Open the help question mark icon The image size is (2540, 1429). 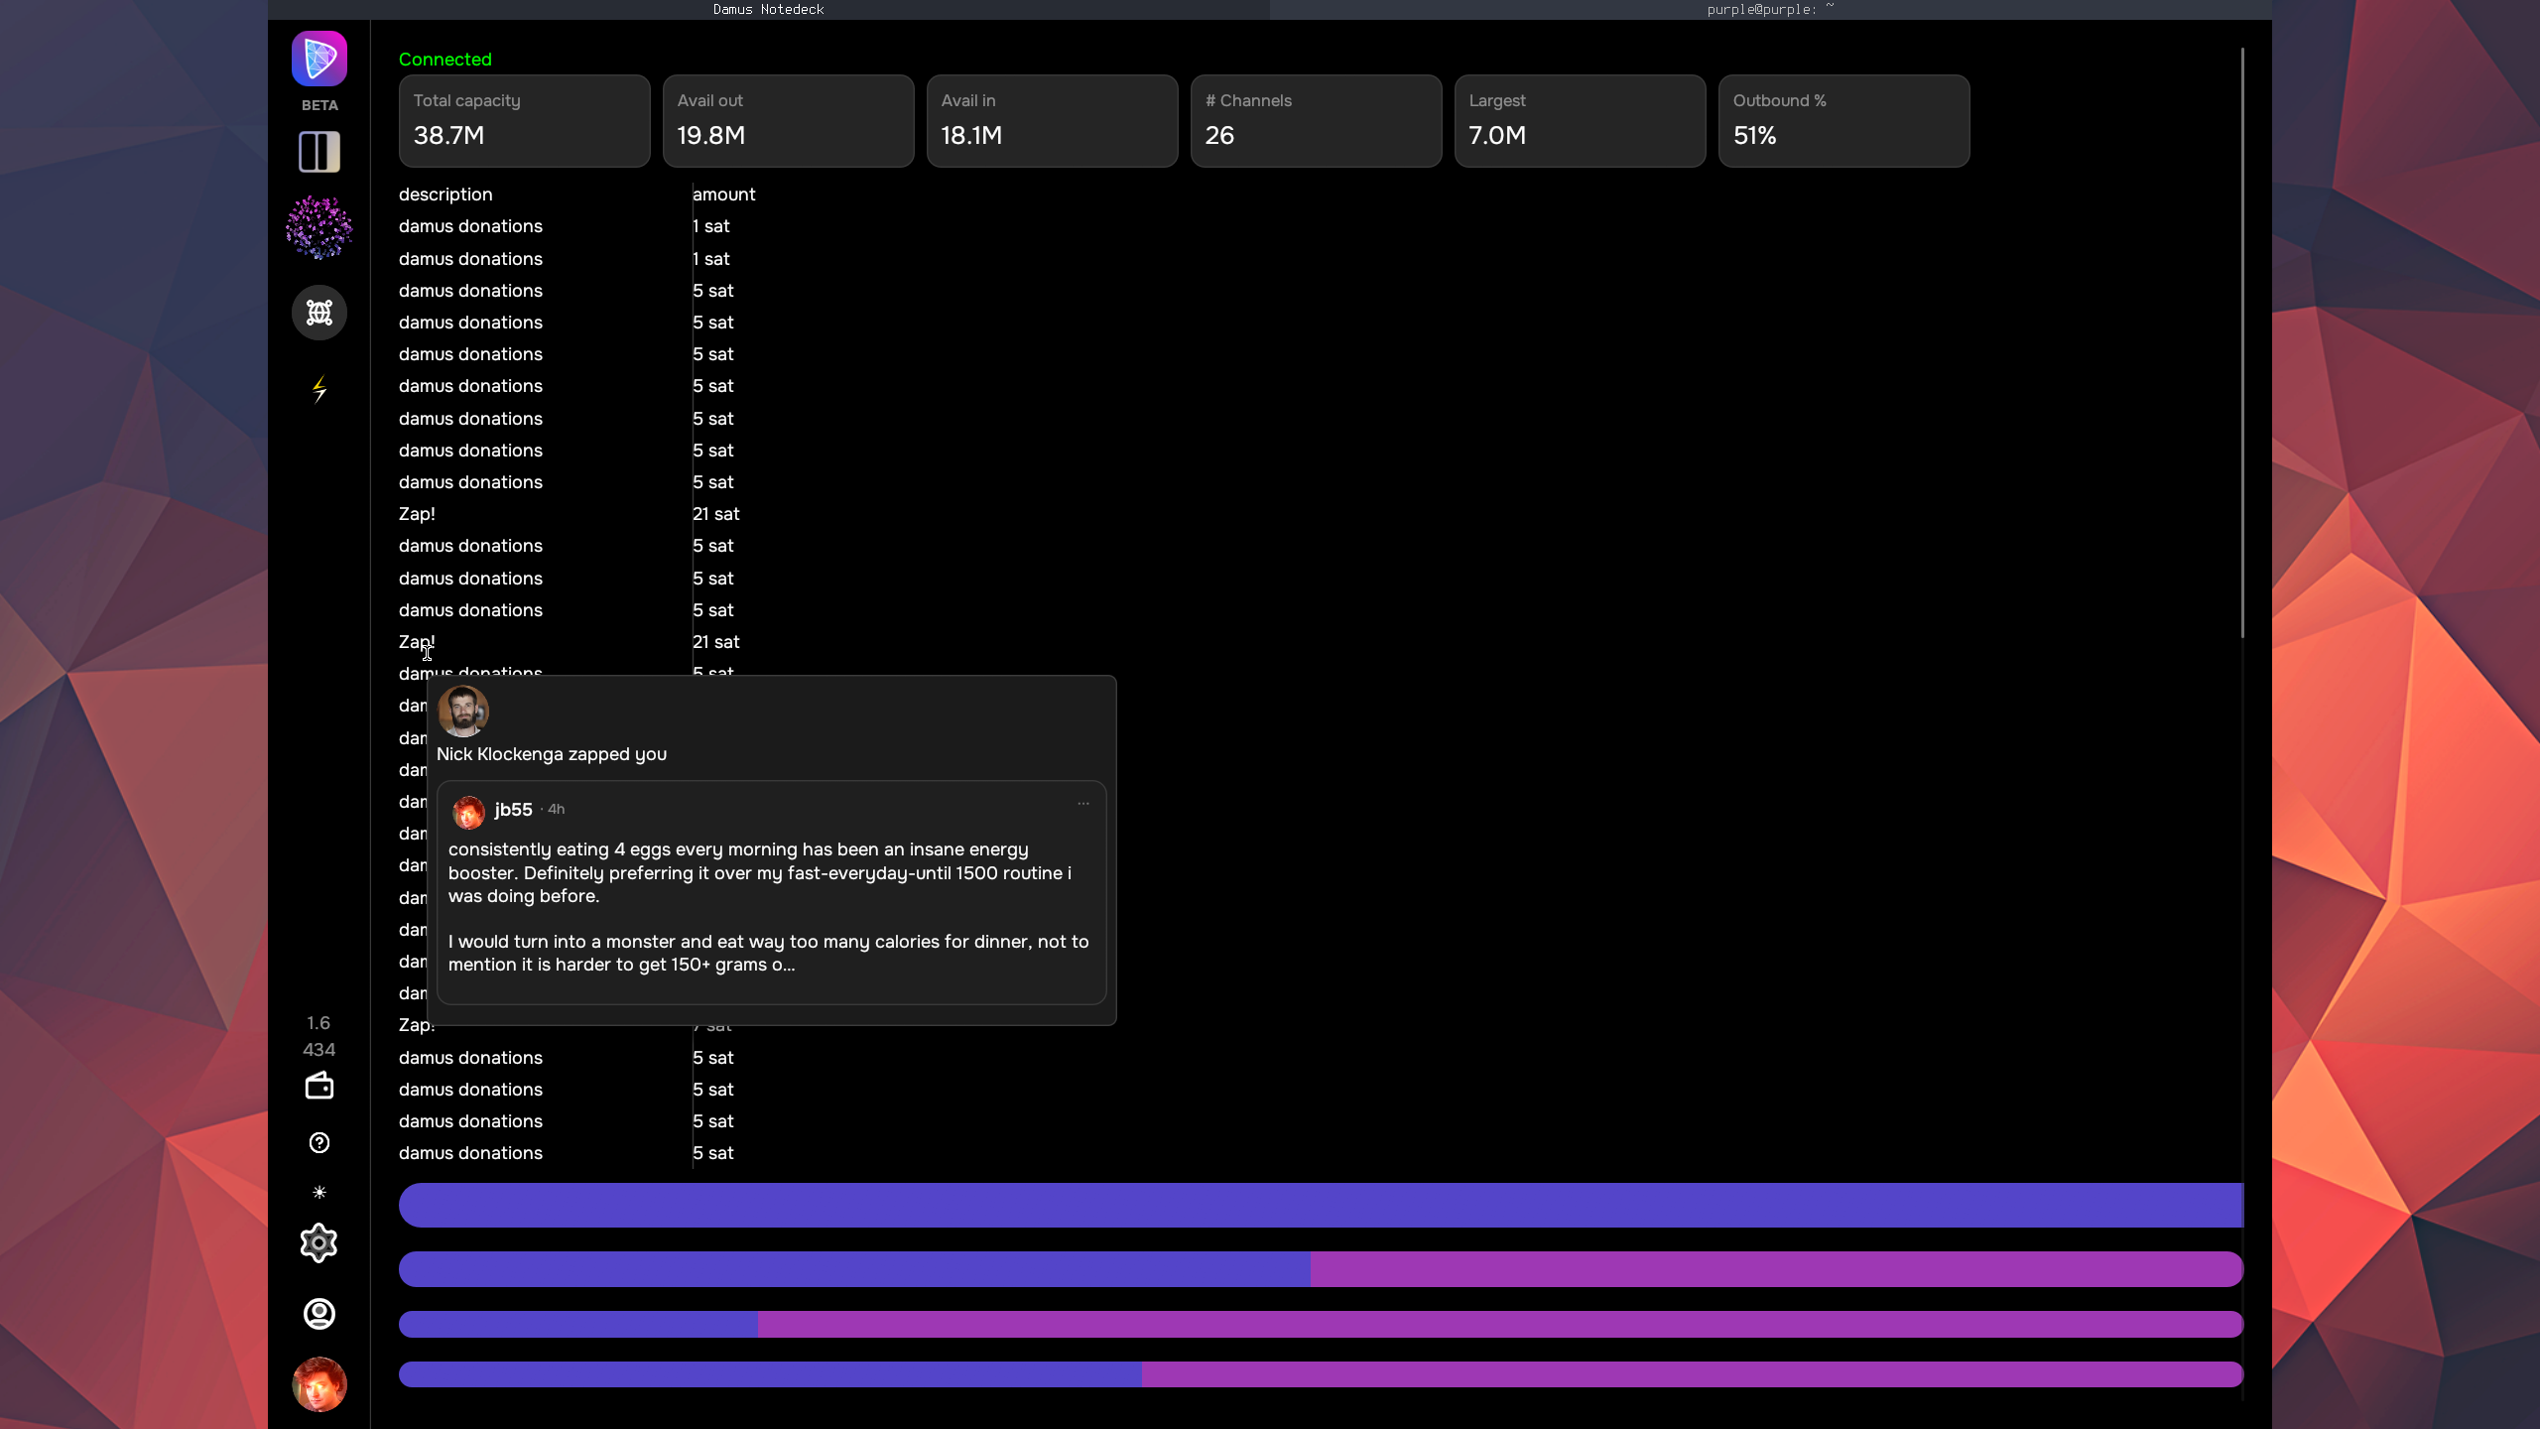click(319, 1143)
